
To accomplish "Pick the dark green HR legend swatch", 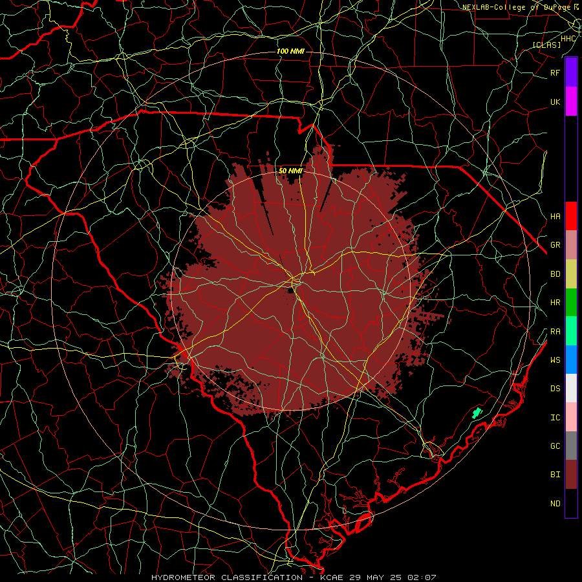I will (x=571, y=302).
